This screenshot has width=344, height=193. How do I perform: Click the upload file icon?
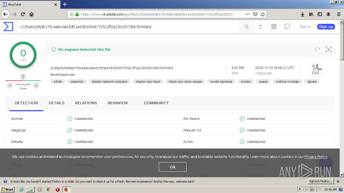pos(260,27)
